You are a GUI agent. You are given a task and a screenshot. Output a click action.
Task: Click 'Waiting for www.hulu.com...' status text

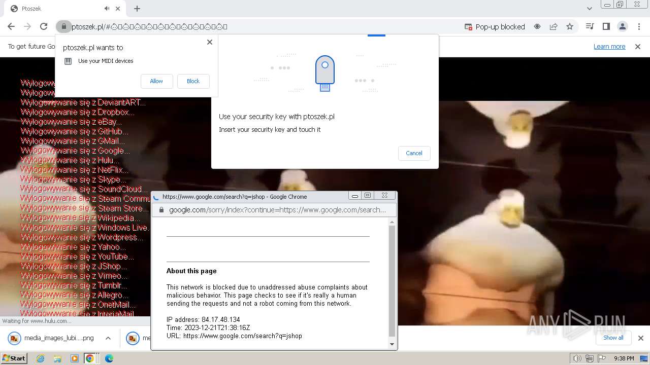37,321
